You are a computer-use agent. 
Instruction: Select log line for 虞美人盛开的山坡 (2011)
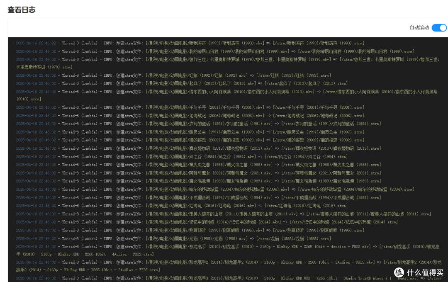pyautogui.click(x=224, y=214)
